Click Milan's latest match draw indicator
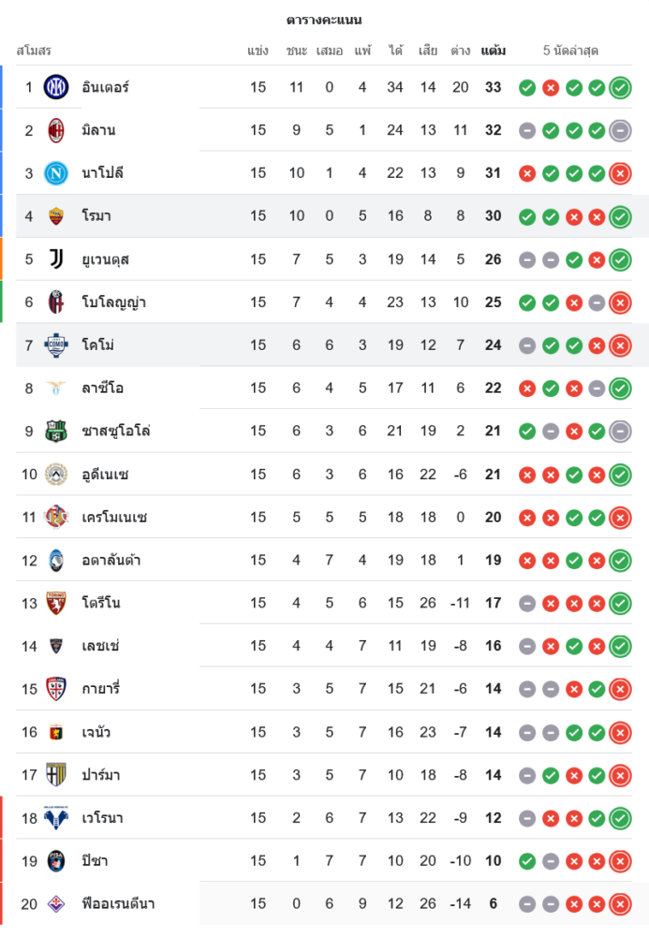 pyautogui.click(x=619, y=131)
